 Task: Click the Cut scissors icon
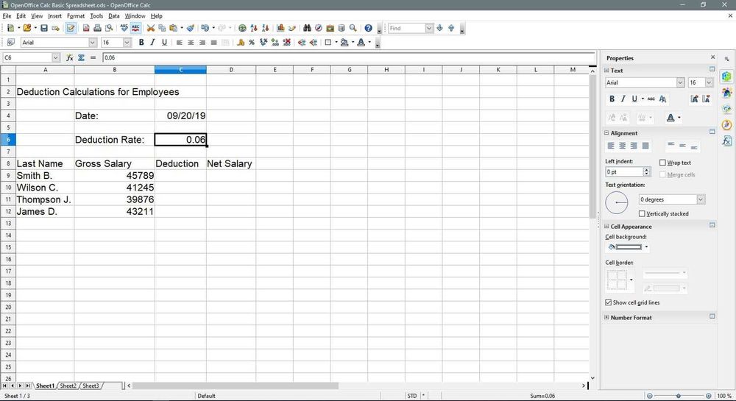(x=151, y=28)
